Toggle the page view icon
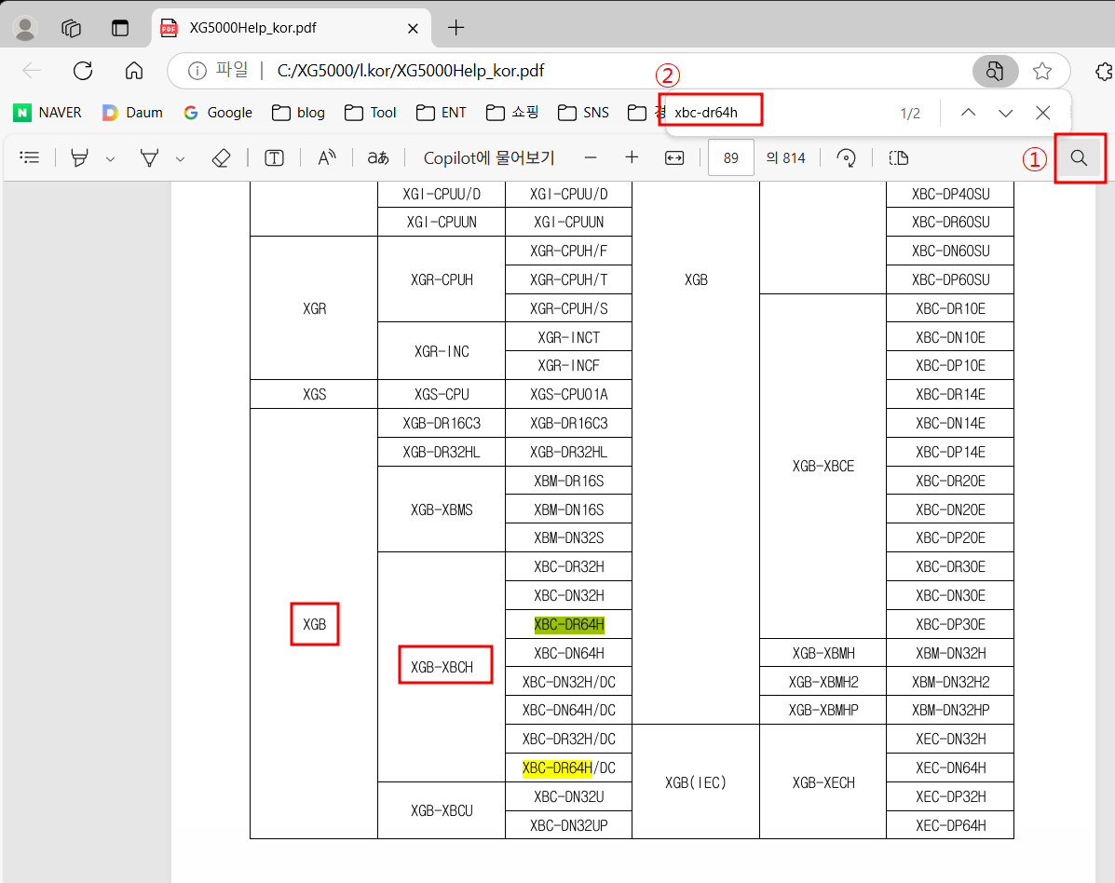 pos(899,157)
